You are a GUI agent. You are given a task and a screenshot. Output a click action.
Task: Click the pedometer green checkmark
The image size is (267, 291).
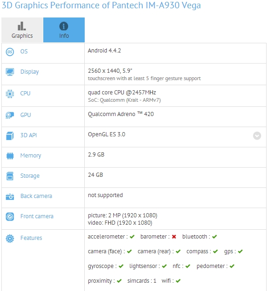(232, 266)
